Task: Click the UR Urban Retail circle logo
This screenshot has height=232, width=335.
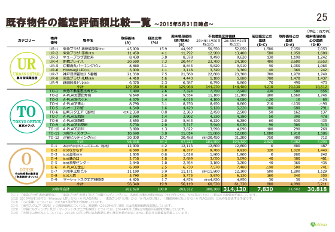Action: click(26, 69)
